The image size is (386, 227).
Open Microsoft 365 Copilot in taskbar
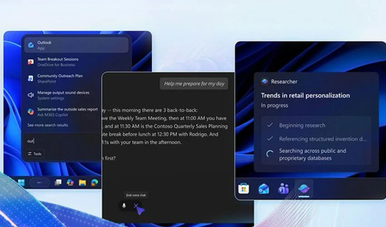(x=70, y=183)
